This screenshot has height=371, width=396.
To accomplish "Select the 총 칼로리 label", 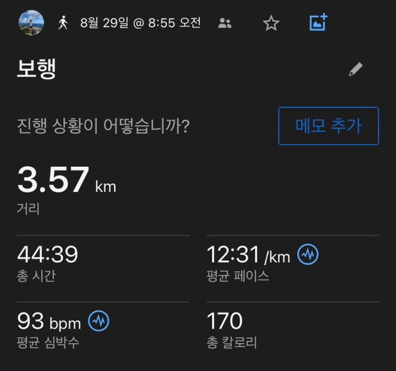I will tap(232, 342).
